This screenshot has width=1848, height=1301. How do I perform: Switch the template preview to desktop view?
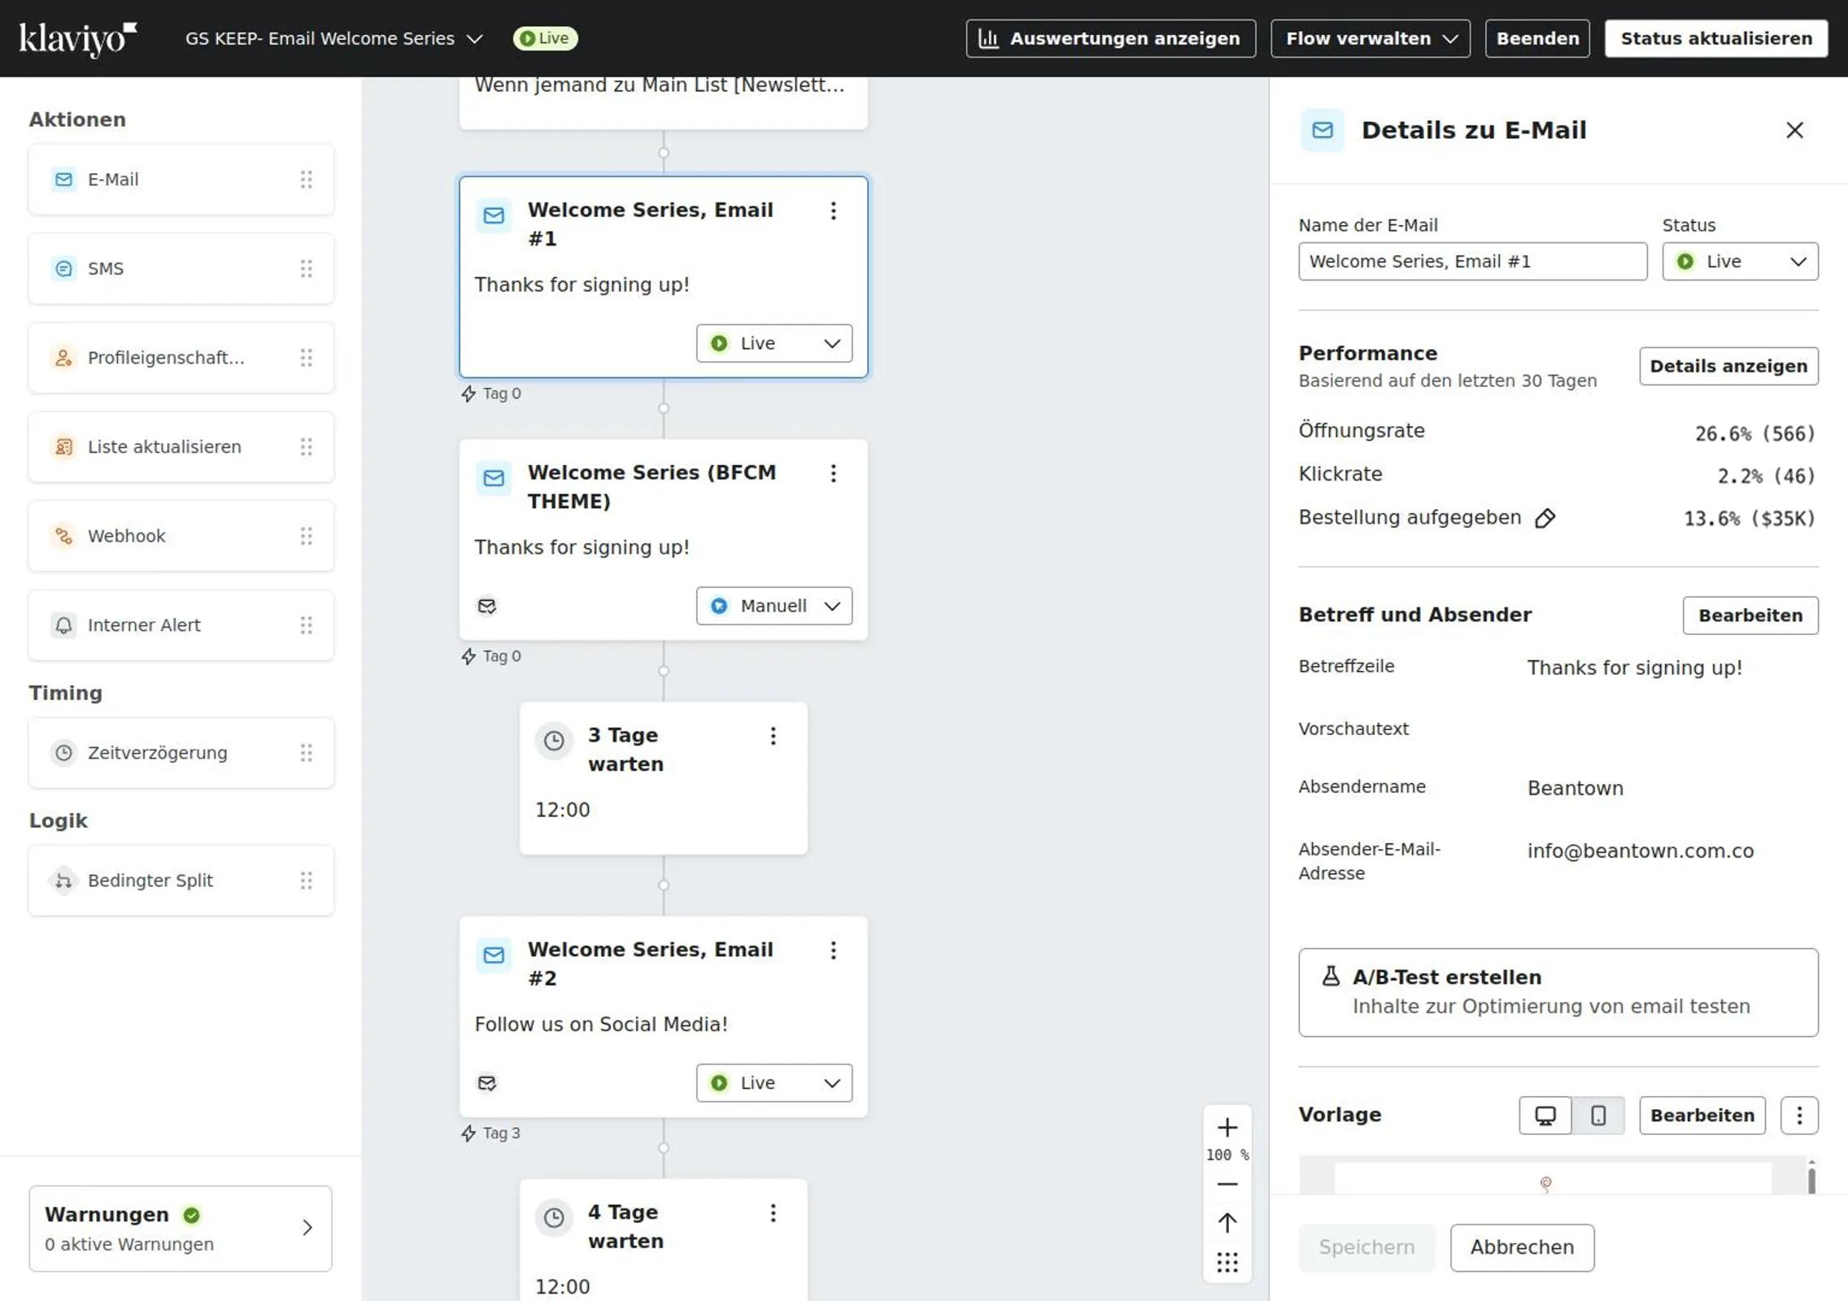[x=1545, y=1116]
